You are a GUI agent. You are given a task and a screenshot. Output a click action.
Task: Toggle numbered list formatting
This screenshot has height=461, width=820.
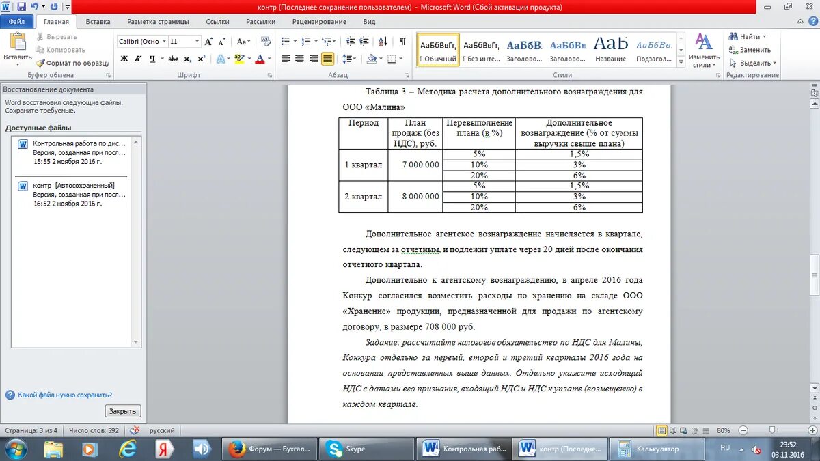(305, 42)
